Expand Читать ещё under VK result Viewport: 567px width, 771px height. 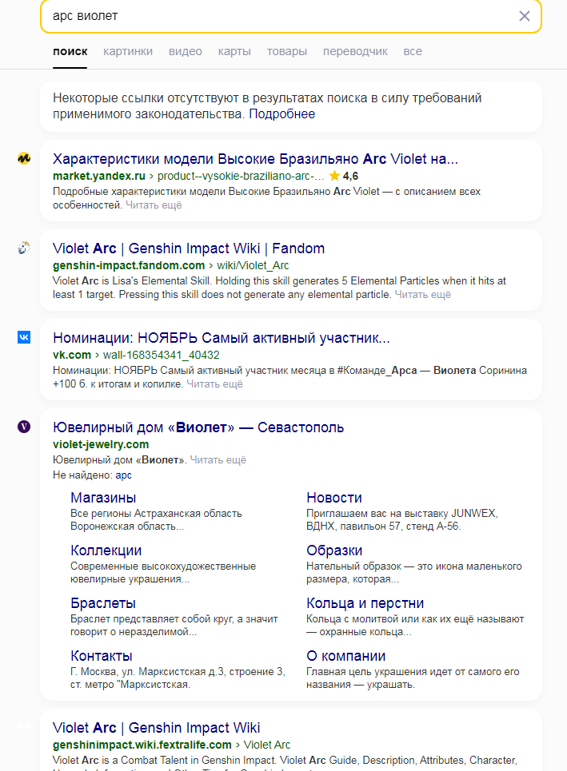(214, 384)
